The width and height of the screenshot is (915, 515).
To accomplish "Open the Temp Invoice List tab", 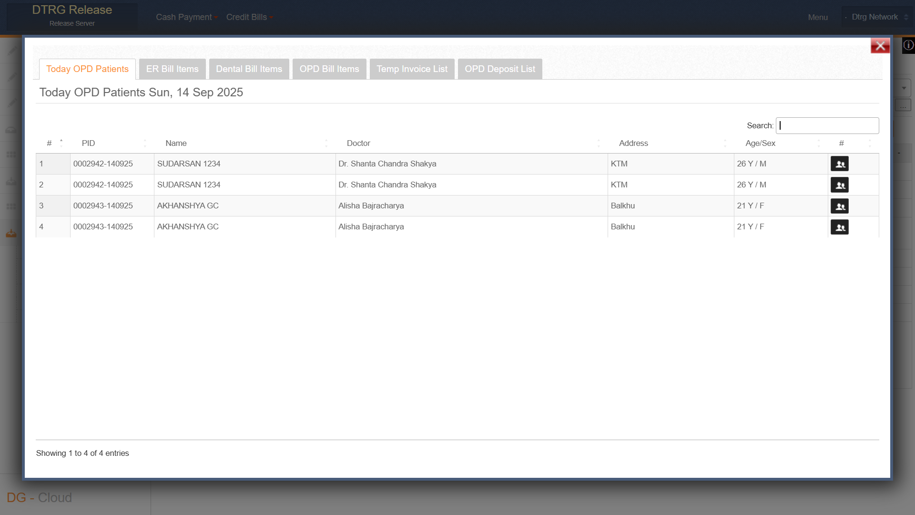I will [412, 69].
